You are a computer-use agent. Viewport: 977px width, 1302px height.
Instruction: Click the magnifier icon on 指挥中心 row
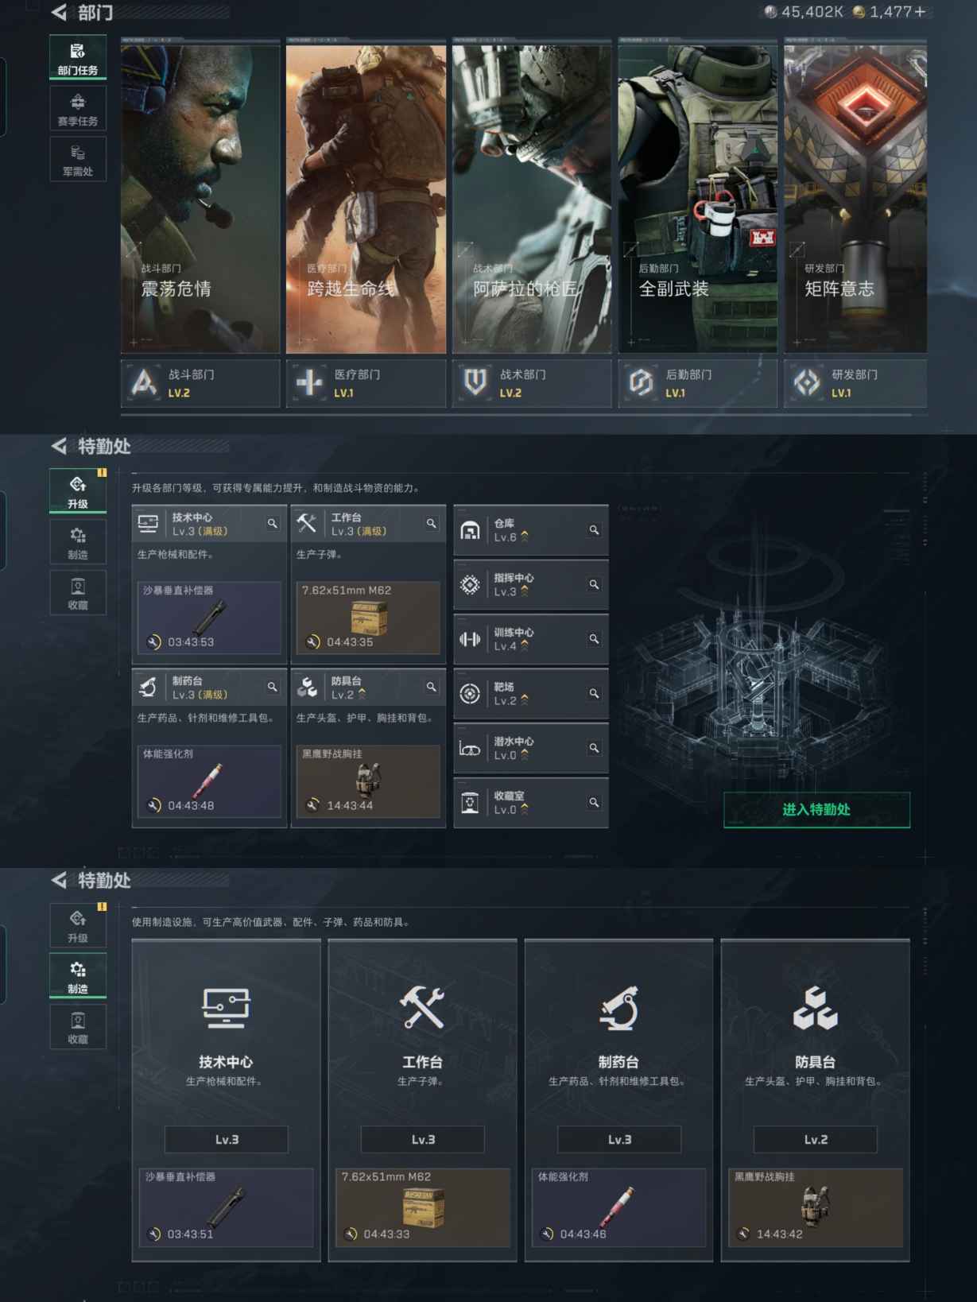point(594,585)
